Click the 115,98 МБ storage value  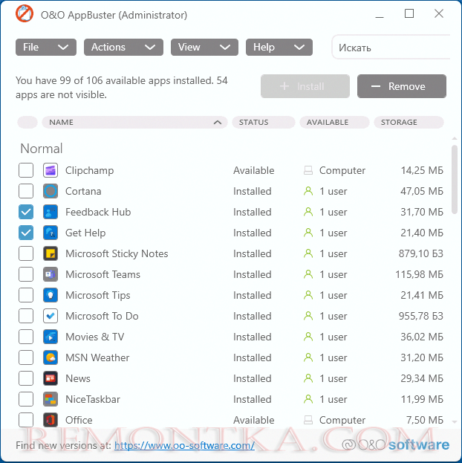tap(419, 274)
